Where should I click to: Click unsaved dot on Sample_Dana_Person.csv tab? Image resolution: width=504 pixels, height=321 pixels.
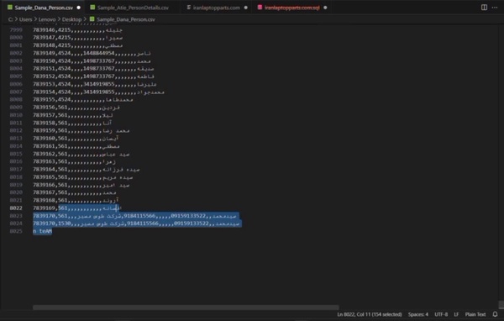[x=79, y=8]
